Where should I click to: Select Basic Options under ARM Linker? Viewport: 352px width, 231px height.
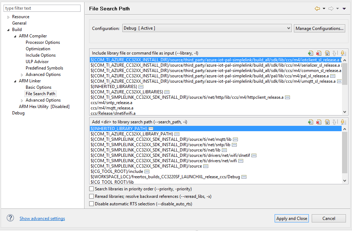click(x=39, y=87)
